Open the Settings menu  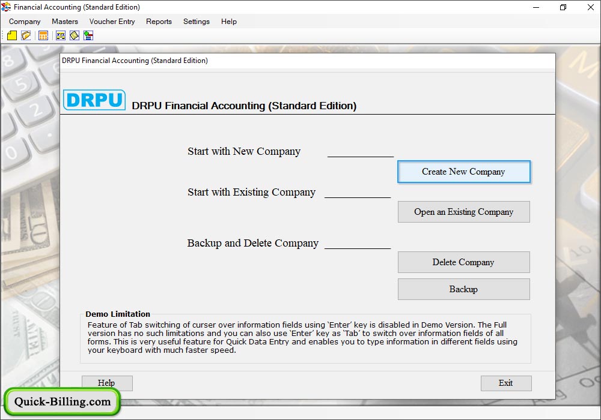[x=197, y=22]
